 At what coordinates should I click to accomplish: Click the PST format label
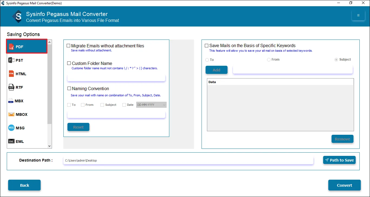pyautogui.click(x=20, y=60)
